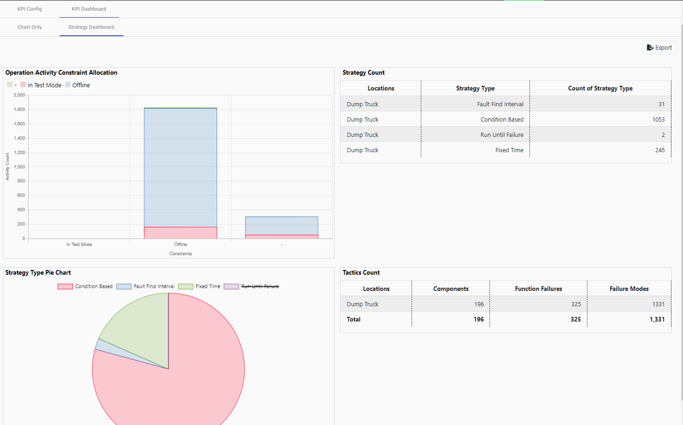This screenshot has height=425, width=683.
Task: Hide Condition Based in pie chart legend
Action: [85, 286]
